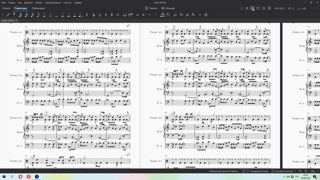Apply double augmentation dot

click(69, 14)
